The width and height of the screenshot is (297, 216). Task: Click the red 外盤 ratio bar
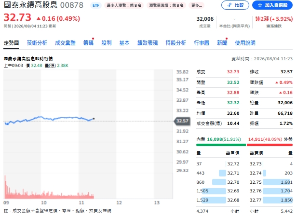pos(270,145)
